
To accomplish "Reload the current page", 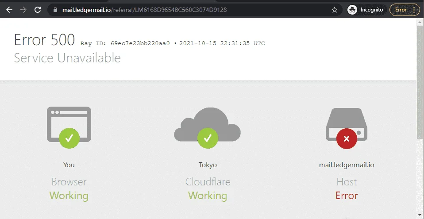I will coord(38,10).
